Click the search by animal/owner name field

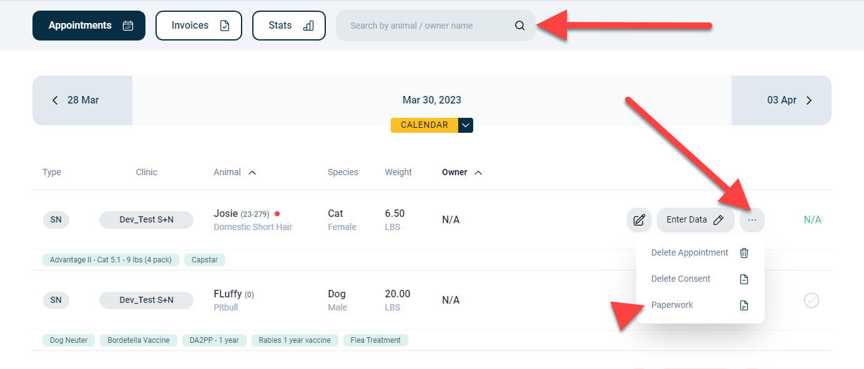click(425, 26)
